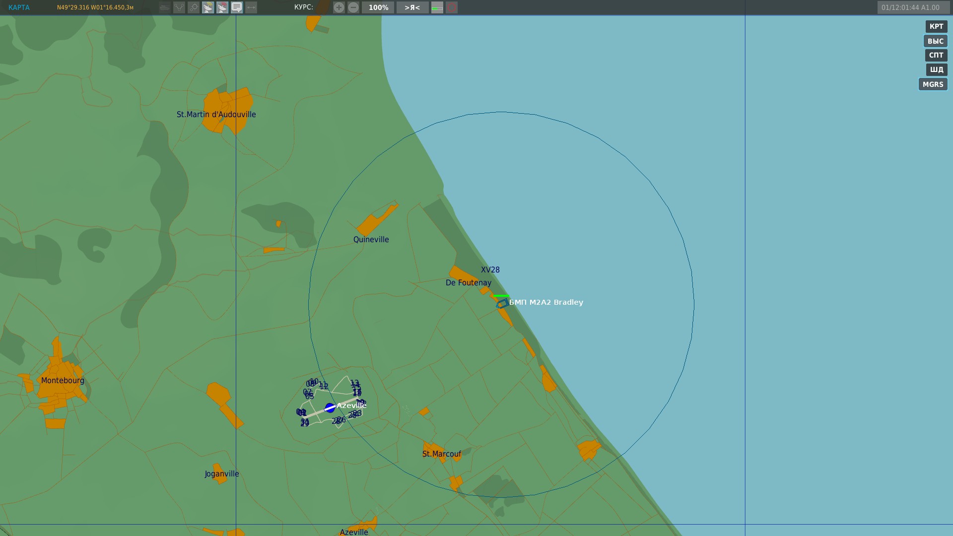Click the green status bar indicator icon
Viewport: 953px width, 536px height.
point(437,7)
